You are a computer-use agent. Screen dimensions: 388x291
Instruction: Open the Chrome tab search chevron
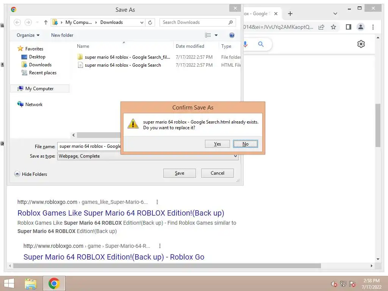pyautogui.click(x=335, y=14)
